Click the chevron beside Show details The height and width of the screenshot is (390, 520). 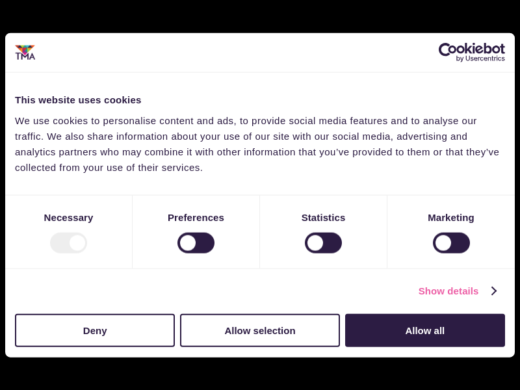(494, 291)
